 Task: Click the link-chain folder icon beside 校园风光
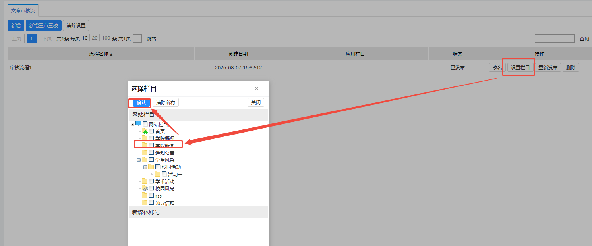point(145,189)
